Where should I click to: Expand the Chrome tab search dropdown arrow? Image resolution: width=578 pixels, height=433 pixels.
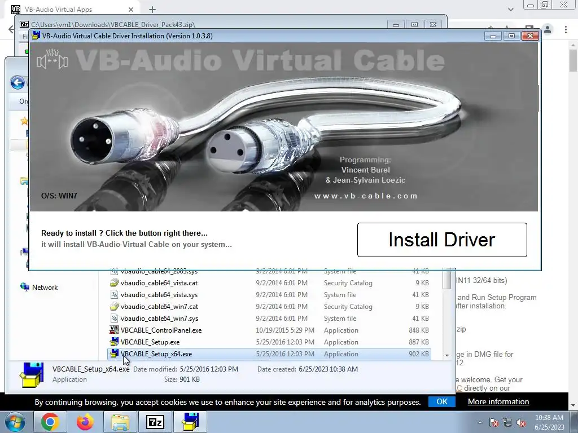(x=510, y=10)
